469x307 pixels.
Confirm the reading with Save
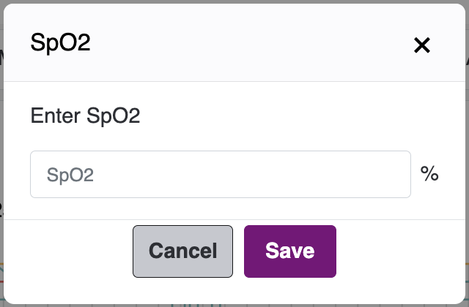point(290,251)
